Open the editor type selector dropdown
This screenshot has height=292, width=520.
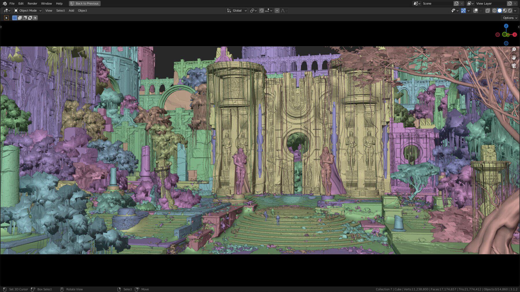(7, 11)
